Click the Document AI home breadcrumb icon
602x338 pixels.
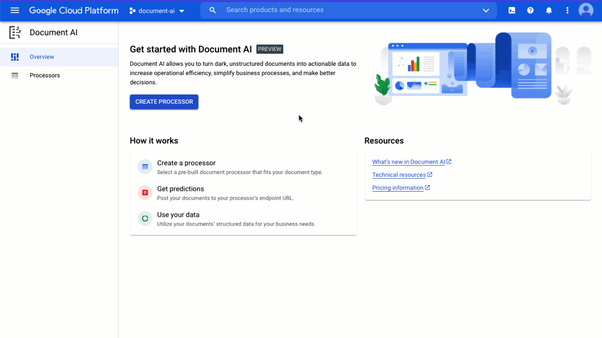(15, 32)
